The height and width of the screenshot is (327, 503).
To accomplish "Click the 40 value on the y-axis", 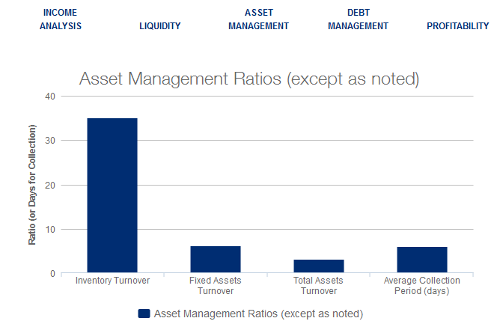I will 49,97.
